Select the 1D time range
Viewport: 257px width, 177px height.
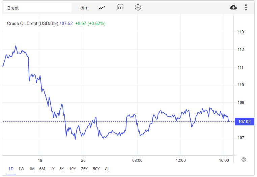pos(11,169)
